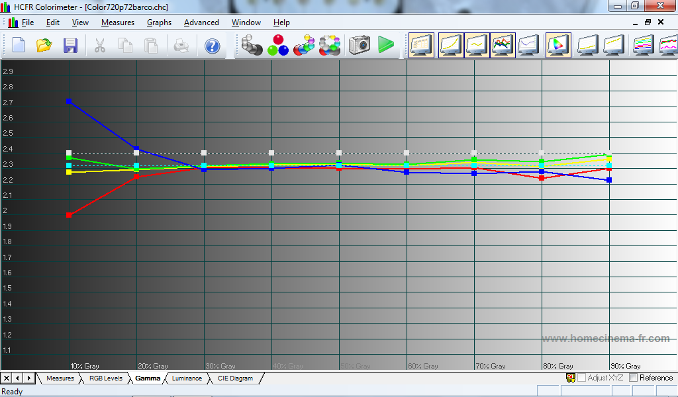Open the Measures menu
Viewport: 678px width, 397px height.
click(118, 22)
